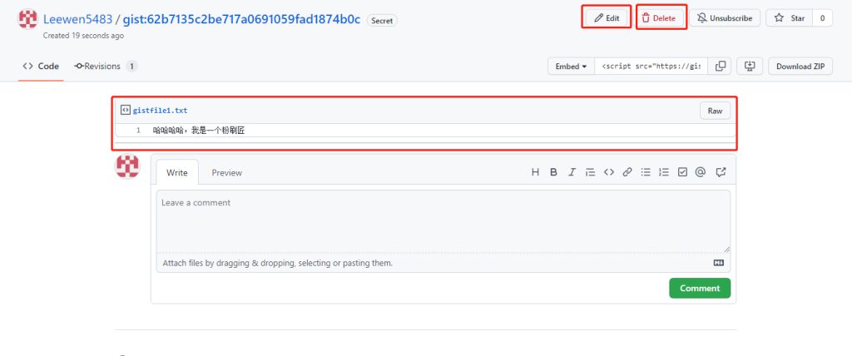Insert a quote block

click(590, 172)
